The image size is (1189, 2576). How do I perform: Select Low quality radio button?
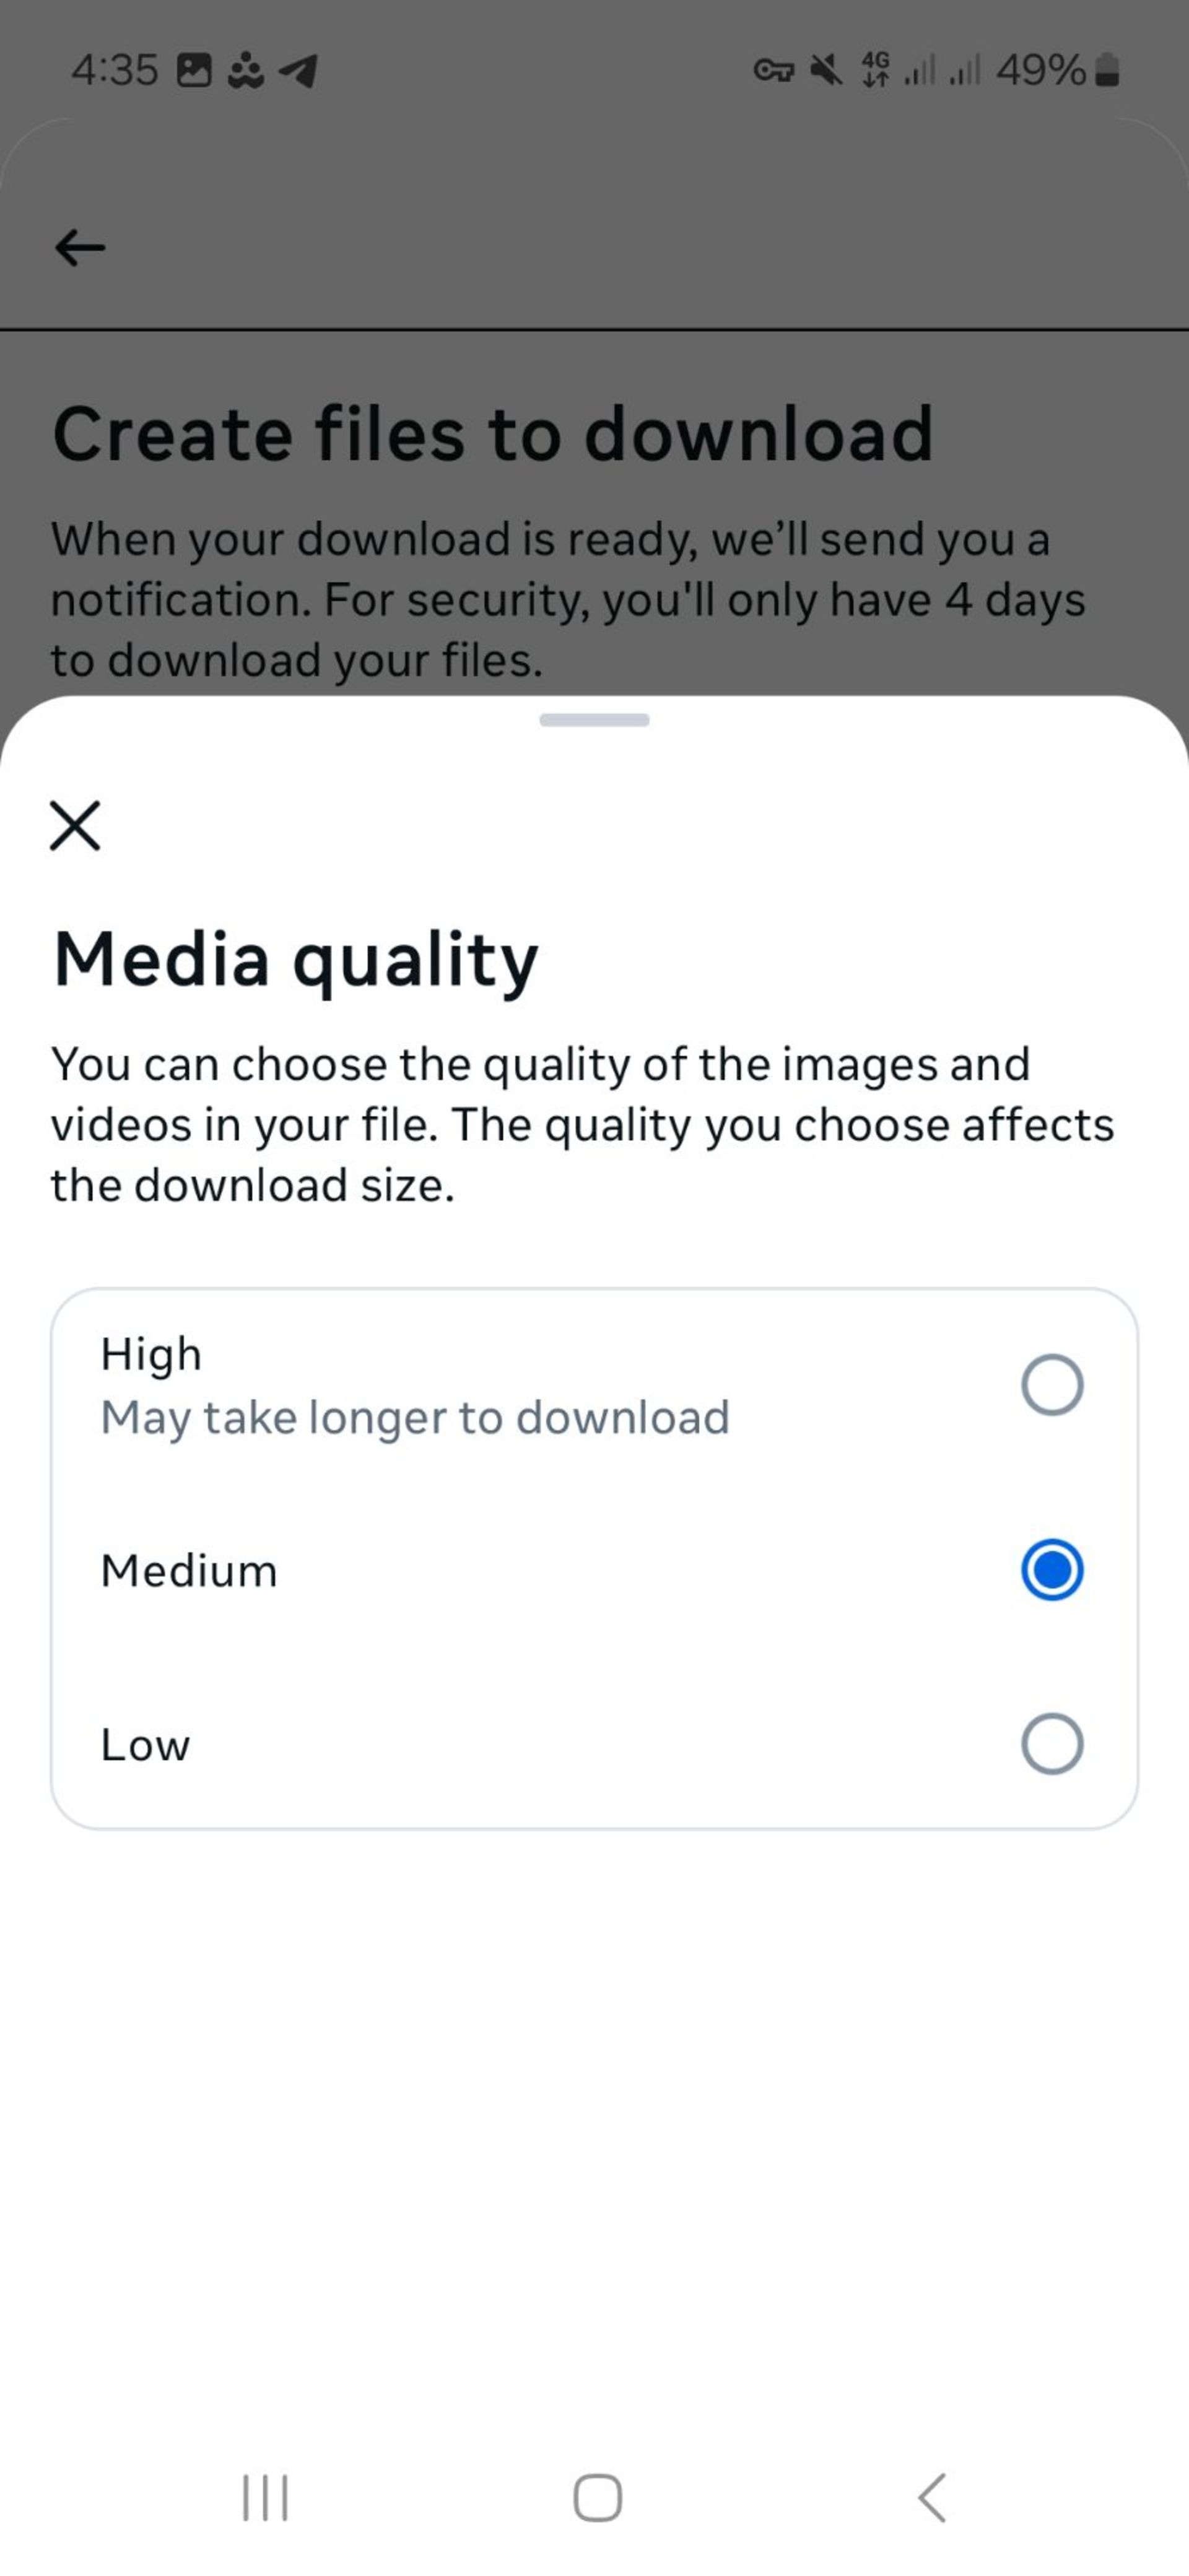[x=1052, y=1744]
